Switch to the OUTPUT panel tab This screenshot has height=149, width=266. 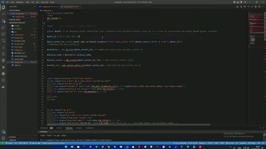(x=59, y=128)
